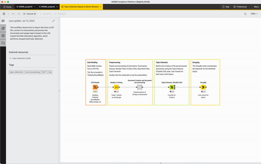Switch to the KNIME_project5 tab

tap(26, 7)
